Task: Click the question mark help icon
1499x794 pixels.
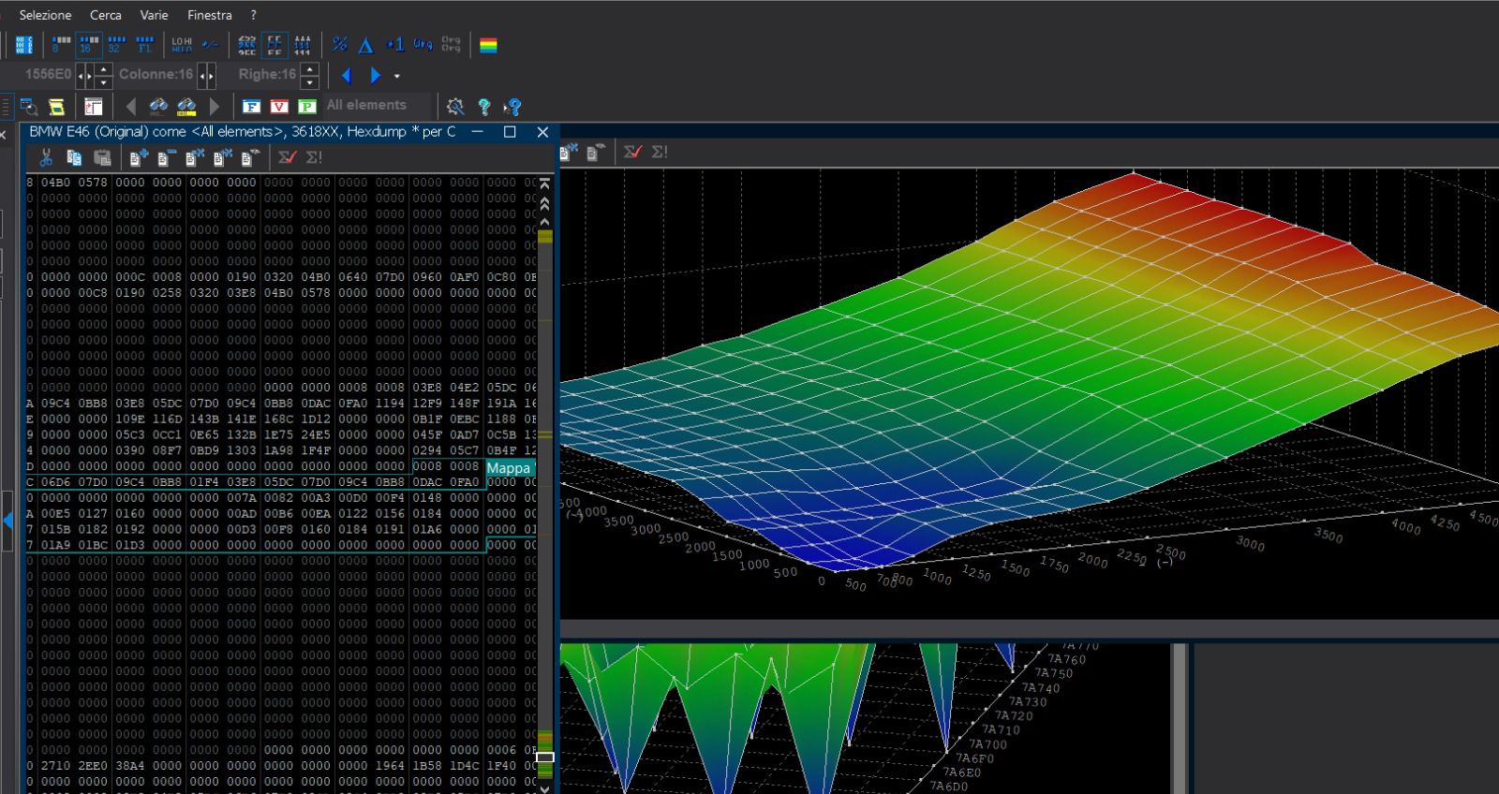Action: point(483,106)
